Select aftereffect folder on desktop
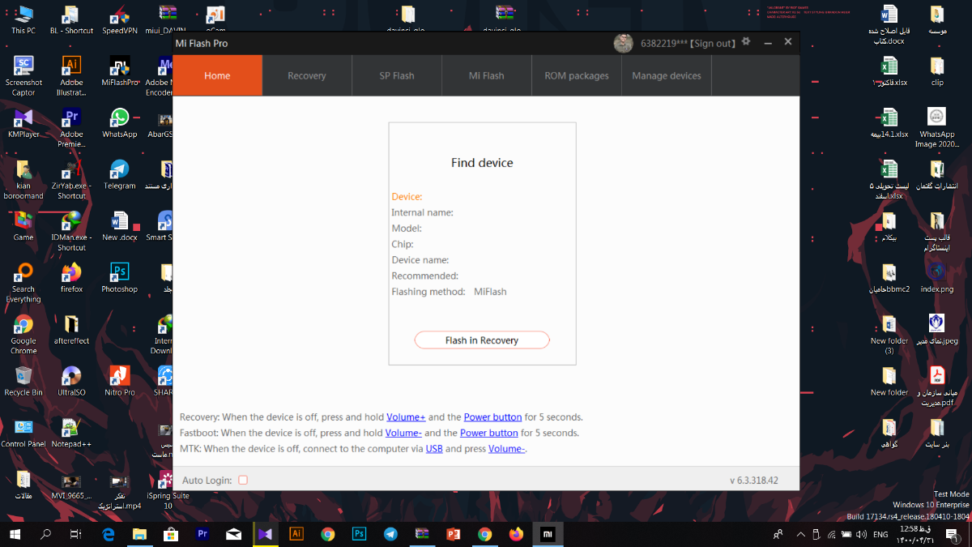 [x=71, y=329]
